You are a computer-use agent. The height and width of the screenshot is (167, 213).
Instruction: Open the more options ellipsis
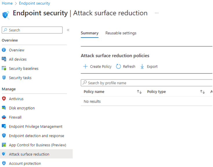click(x=156, y=13)
